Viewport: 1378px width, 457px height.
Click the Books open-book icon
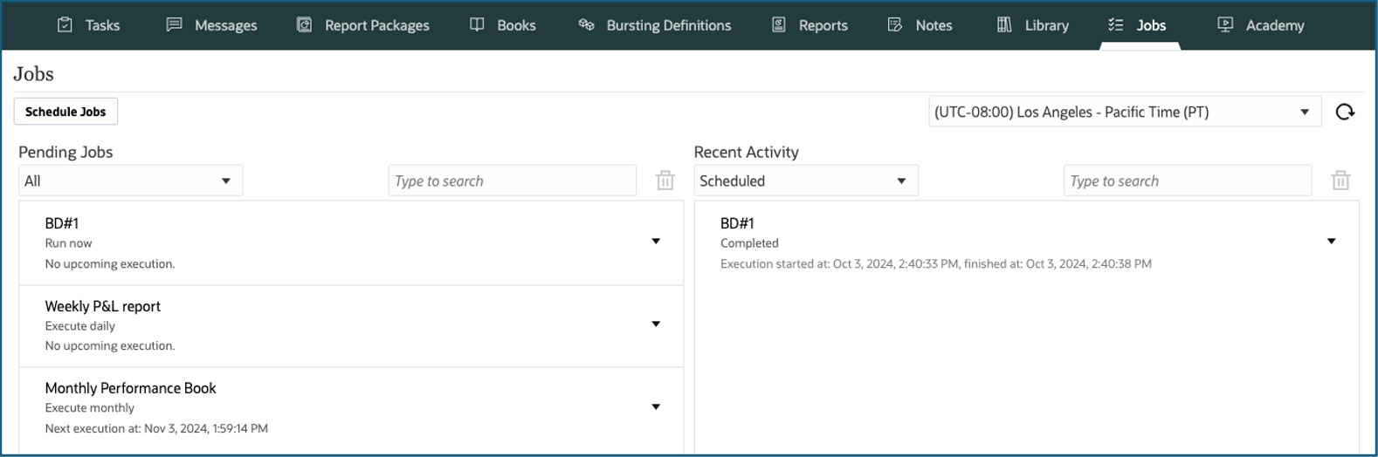point(477,24)
